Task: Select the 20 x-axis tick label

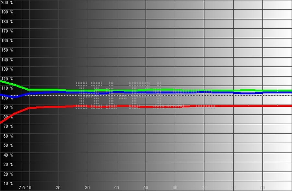Action: pyautogui.click(x=58, y=188)
